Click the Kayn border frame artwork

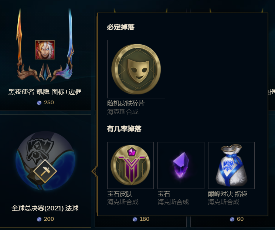(45, 45)
